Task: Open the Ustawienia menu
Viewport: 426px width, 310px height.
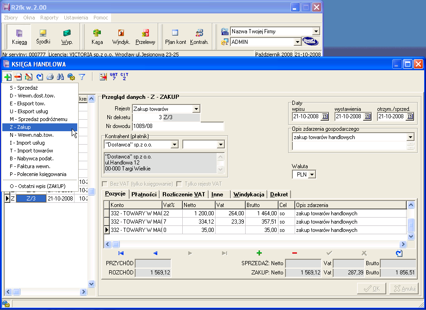Action: tap(76, 18)
